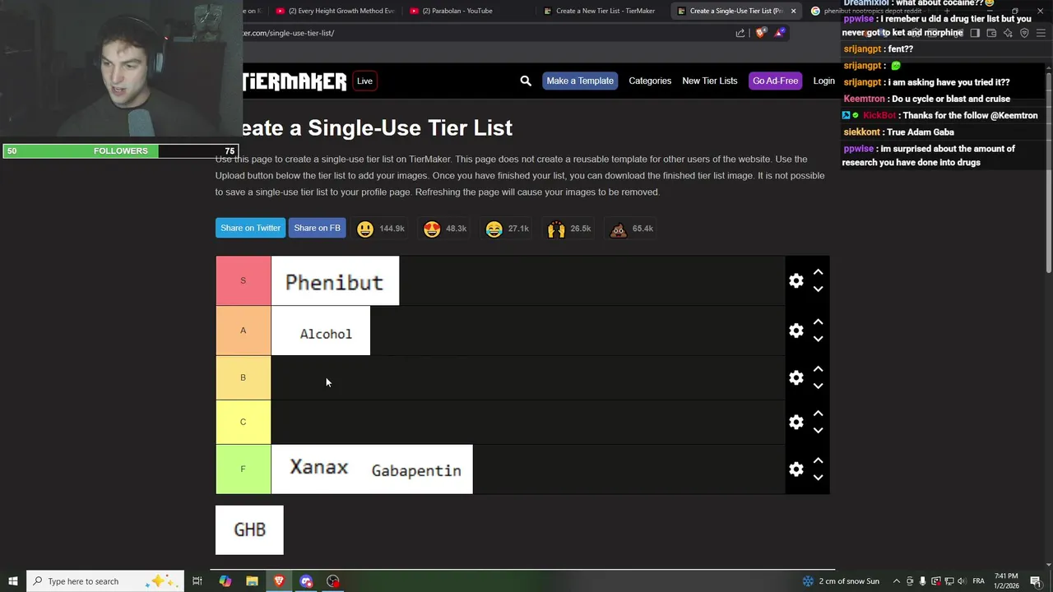Open settings gear for F tier row
This screenshot has height=592, width=1053.
coord(796,469)
